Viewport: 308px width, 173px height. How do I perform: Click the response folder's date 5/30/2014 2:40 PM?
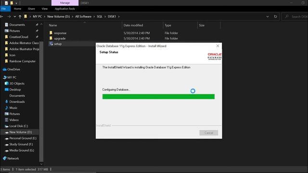pos(137,33)
